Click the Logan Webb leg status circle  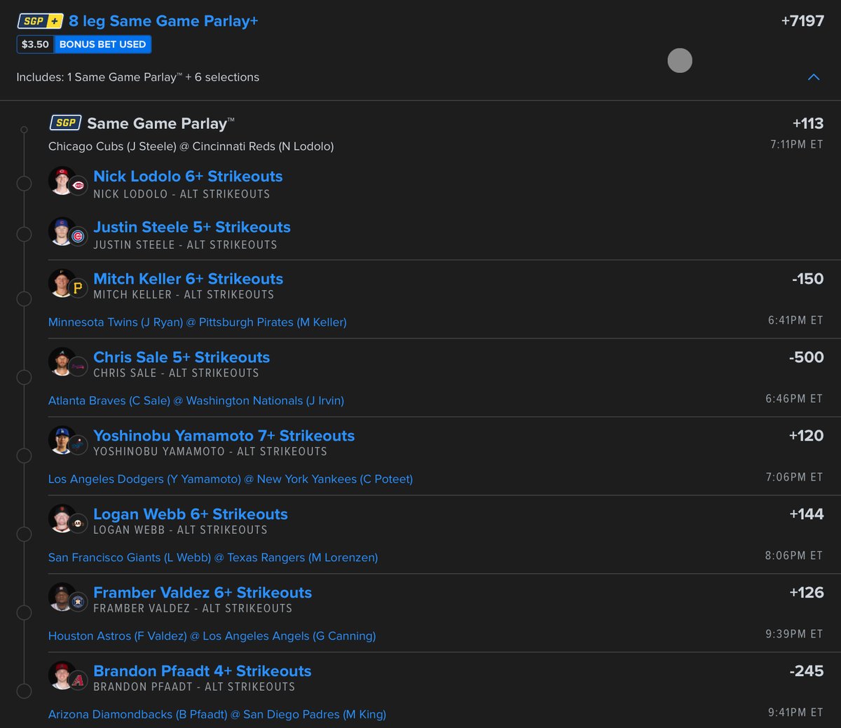[x=24, y=535]
